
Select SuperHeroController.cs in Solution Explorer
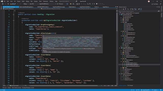coord(131,56)
